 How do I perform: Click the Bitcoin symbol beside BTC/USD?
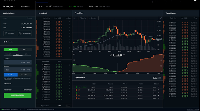[x=4, y=7]
